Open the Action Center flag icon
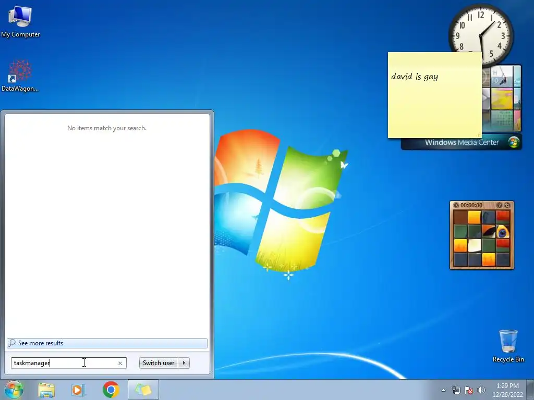This screenshot has height=400, width=534. tap(469, 390)
